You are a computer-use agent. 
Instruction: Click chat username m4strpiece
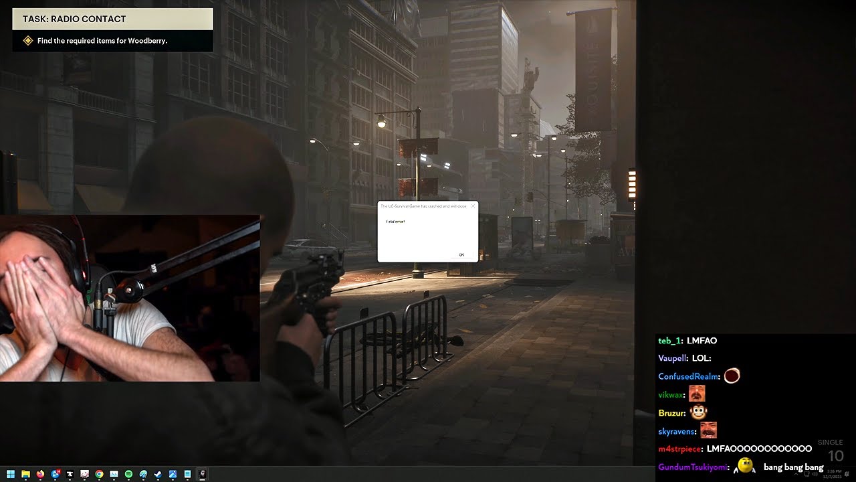(679, 449)
